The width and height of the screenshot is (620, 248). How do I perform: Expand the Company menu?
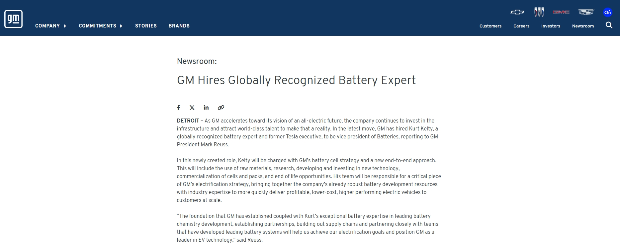51,26
